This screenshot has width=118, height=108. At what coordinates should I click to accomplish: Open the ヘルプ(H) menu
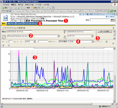(46, 5)
